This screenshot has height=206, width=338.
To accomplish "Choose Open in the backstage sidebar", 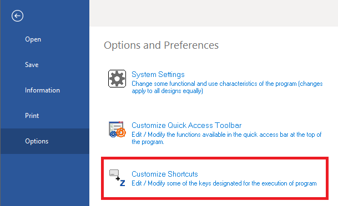I will (x=33, y=39).
